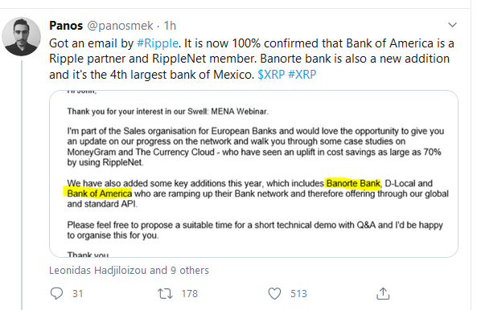View likers Leonidas Hadjiloizou and 9 others
The image size is (477, 310).
click(x=129, y=270)
